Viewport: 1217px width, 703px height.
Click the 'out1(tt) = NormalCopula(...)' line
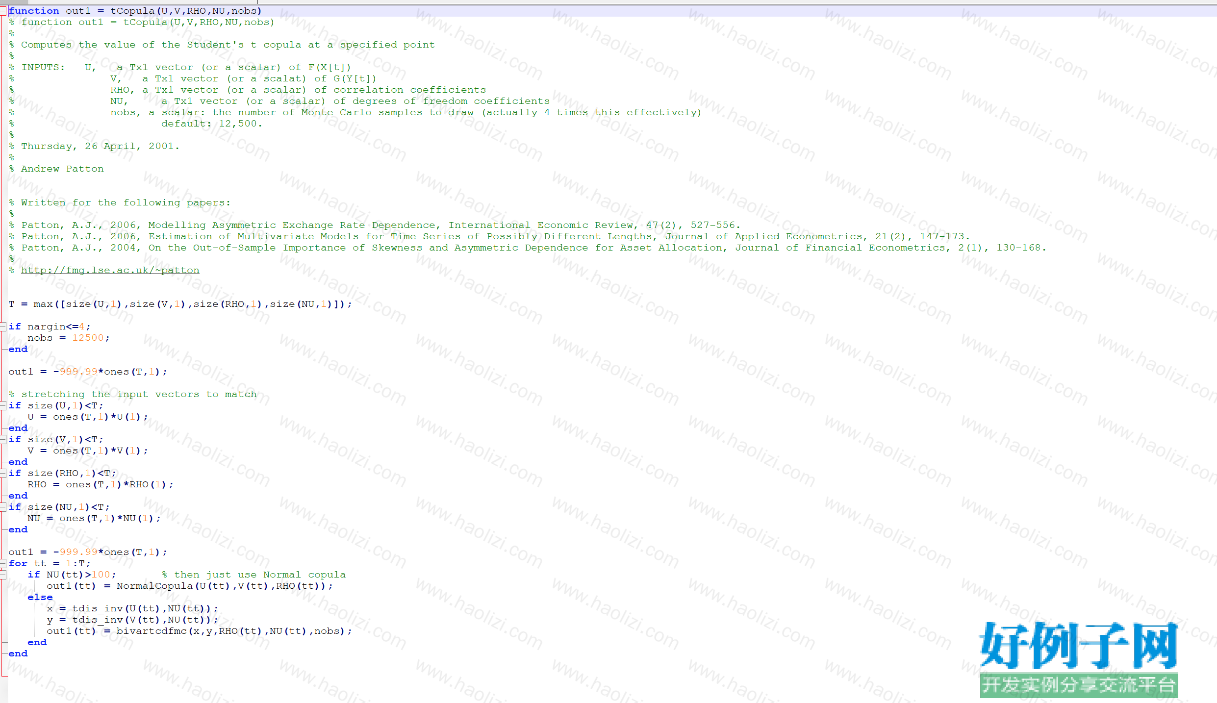pos(190,586)
